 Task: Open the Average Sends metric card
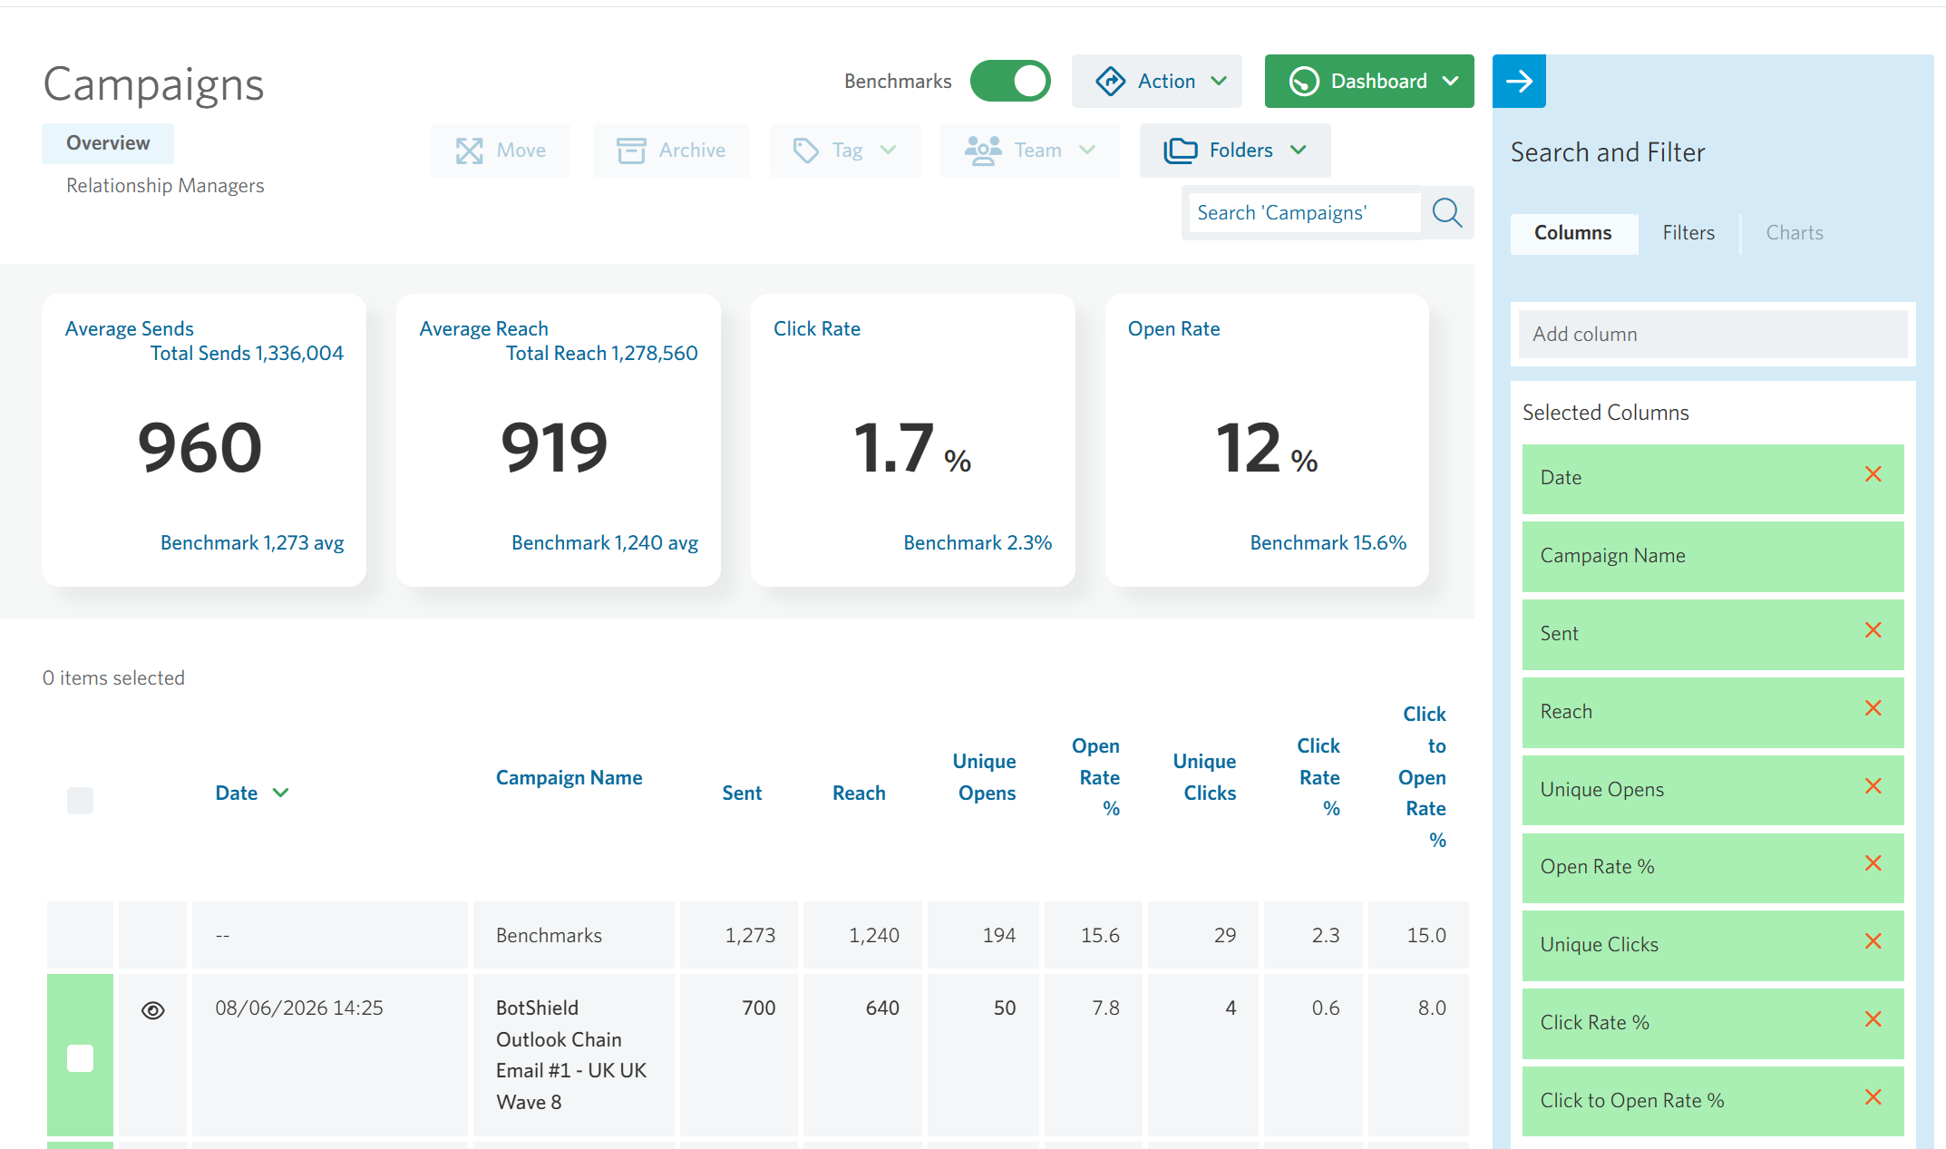204,440
